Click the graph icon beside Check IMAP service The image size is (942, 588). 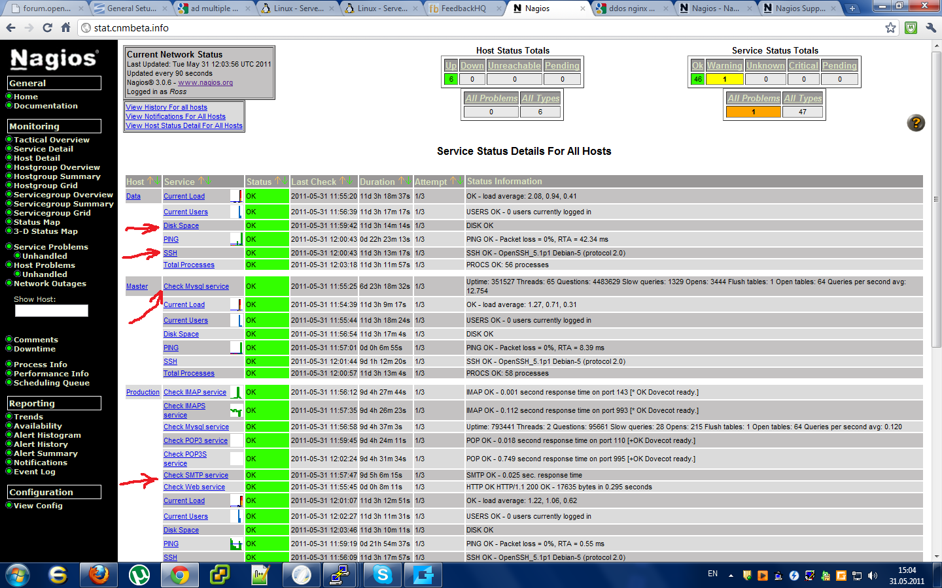(236, 392)
